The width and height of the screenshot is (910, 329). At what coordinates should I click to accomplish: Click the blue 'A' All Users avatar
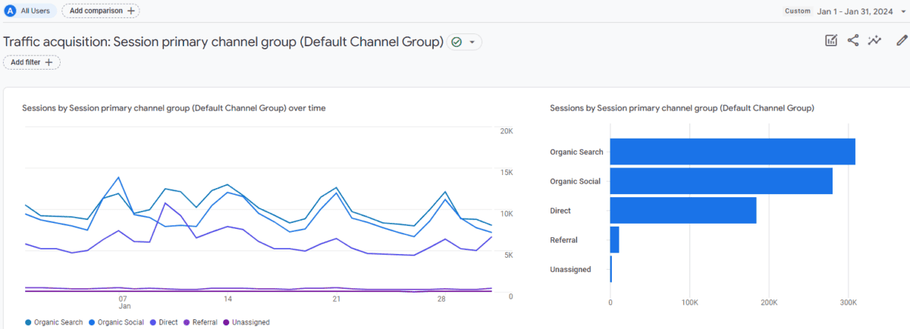(11, 11)
